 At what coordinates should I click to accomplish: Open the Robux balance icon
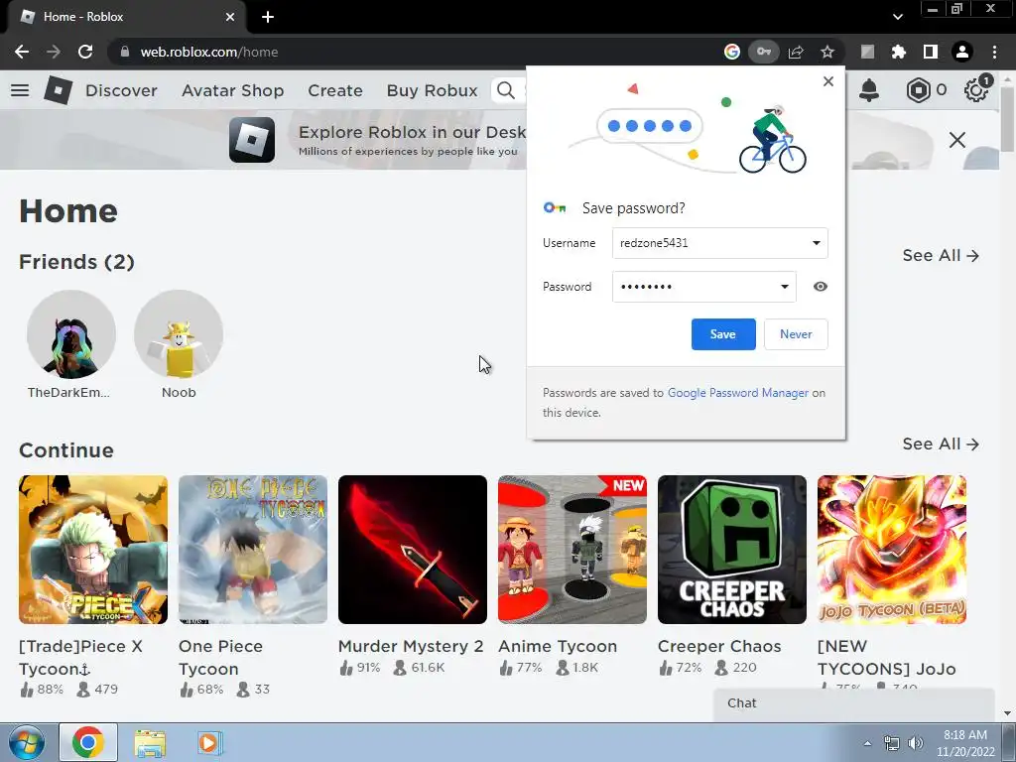click(x=918, y=90)
